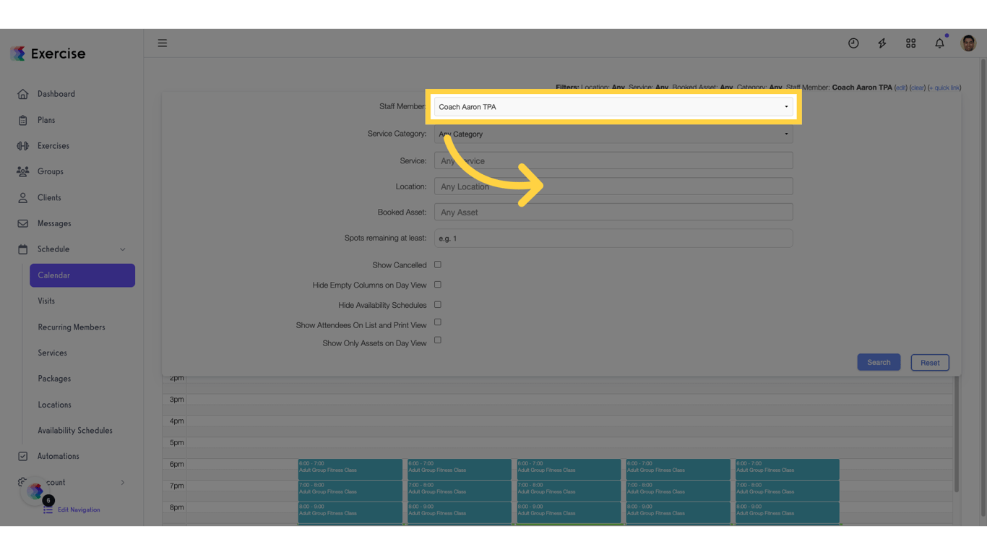Enable the Show Cancelled checkbox

[x=437, y=264]
